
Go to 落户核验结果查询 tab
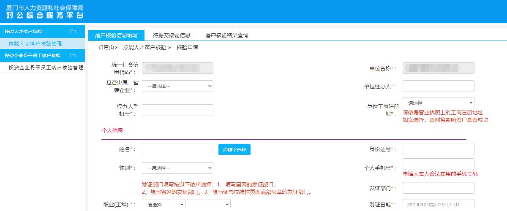point(226,35)
